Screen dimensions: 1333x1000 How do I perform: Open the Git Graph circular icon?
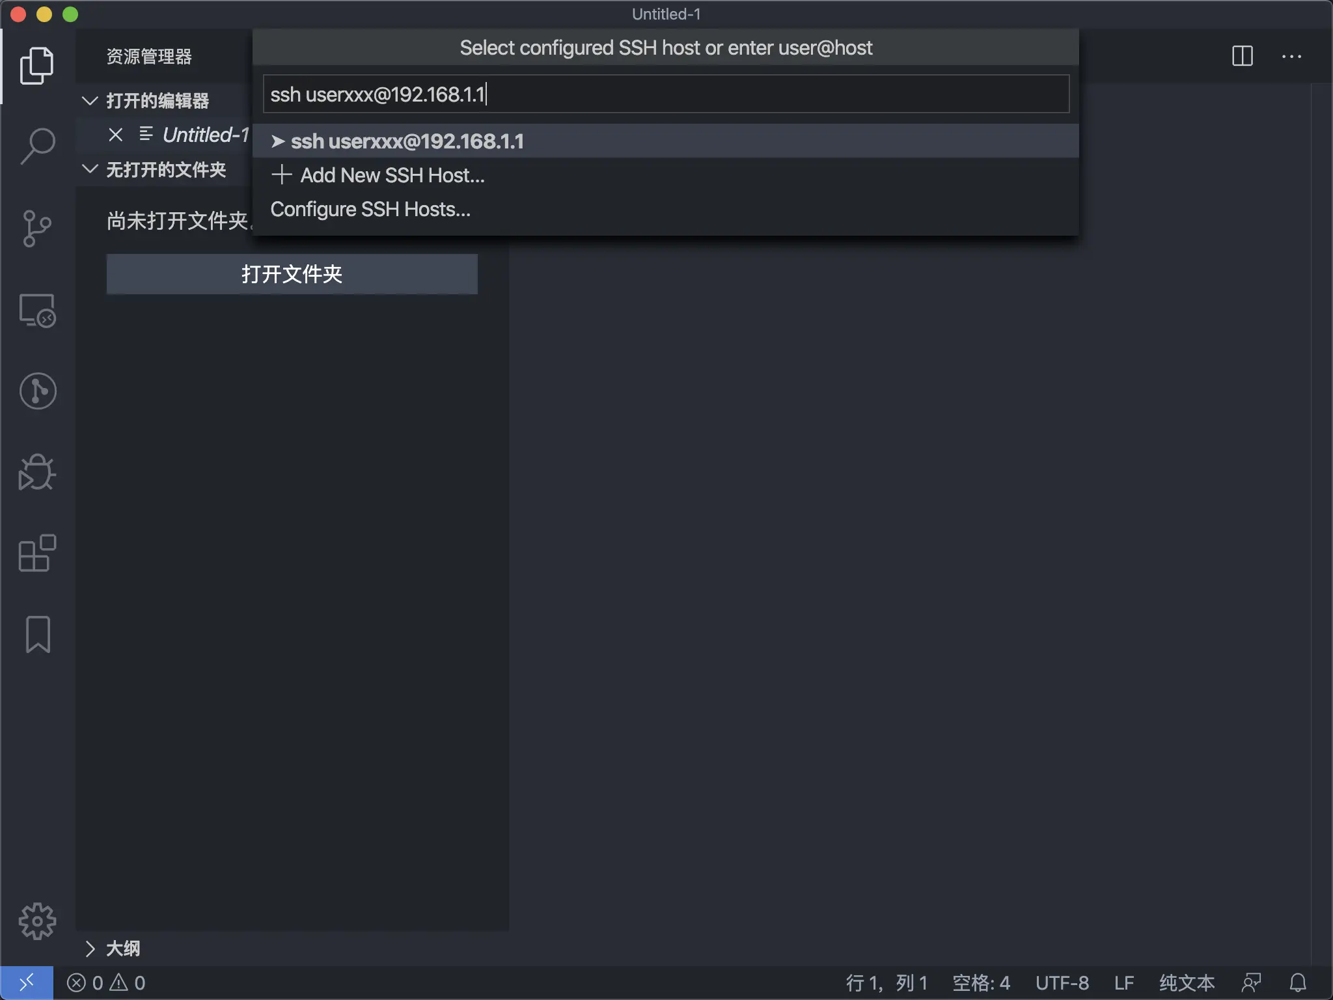pyautogui.click(x=38, y=391)
